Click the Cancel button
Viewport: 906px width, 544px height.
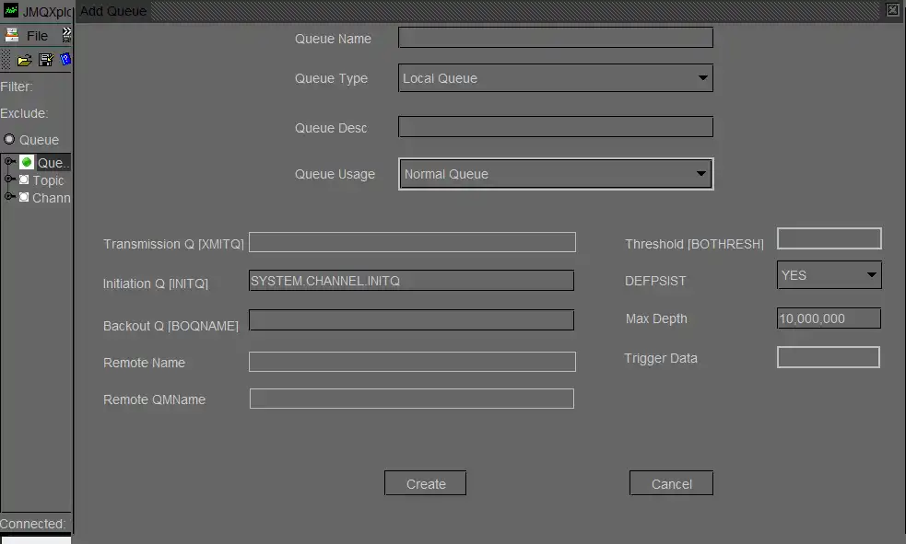click(671, 483)
